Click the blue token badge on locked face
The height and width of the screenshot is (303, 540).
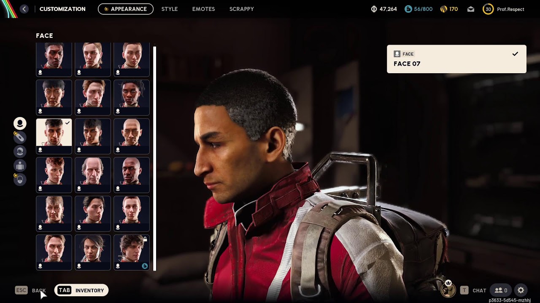[145, 266]
